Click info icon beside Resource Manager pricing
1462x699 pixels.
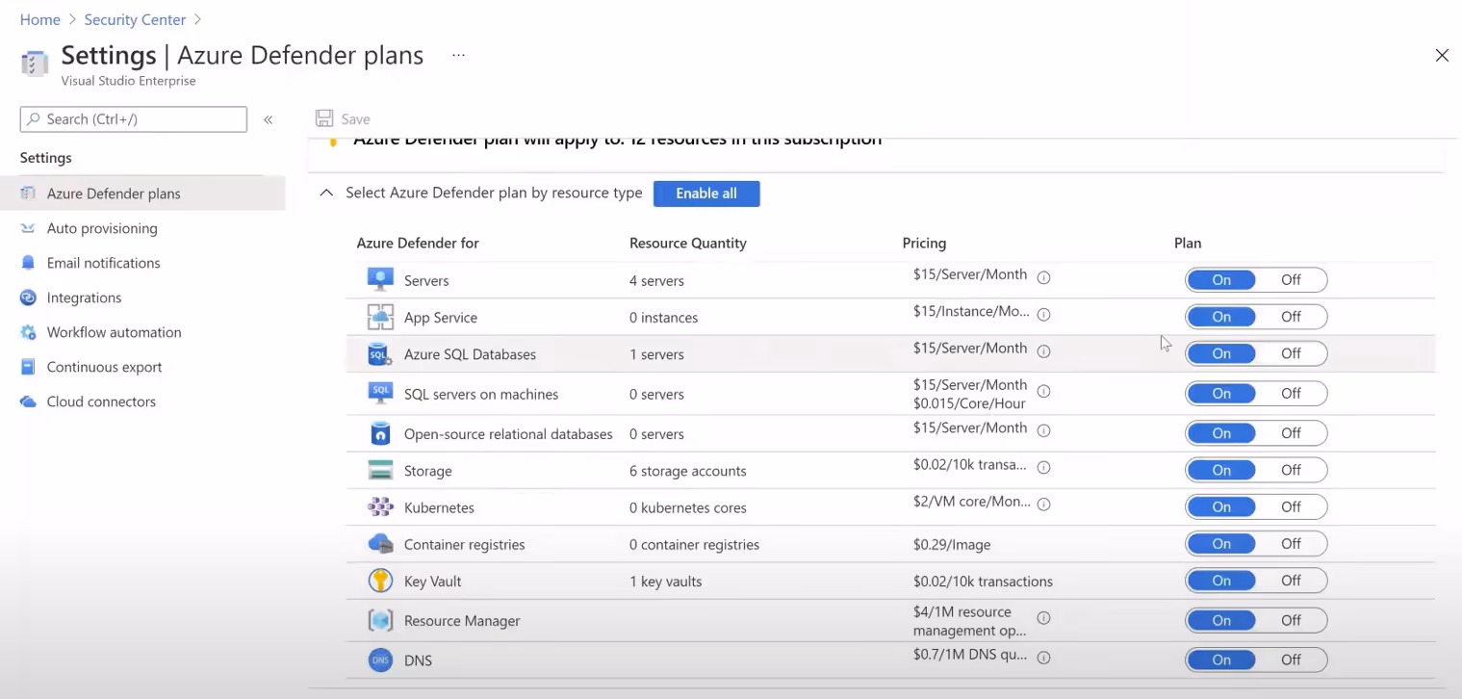(1043, 618)
